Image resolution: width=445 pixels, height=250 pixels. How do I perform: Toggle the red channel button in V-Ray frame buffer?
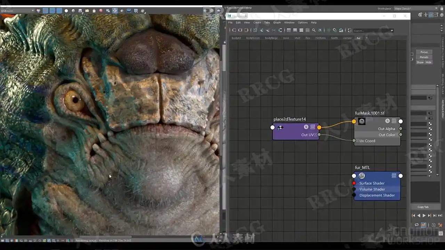point(46,11)
